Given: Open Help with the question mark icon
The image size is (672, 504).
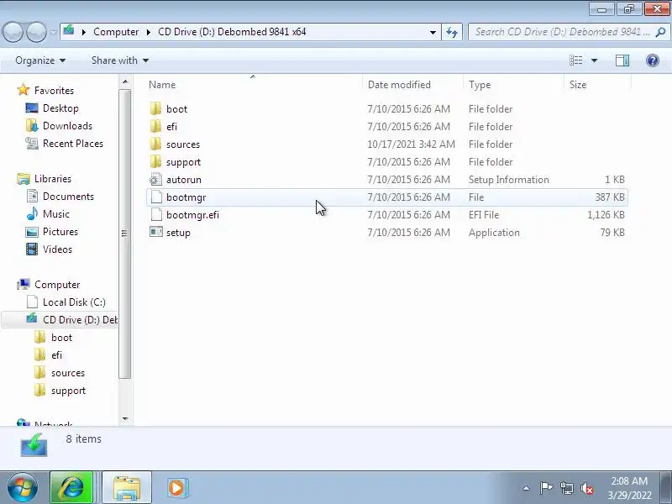Looking at the screenshot, I should pyautogui.click(x=653, y=60).
